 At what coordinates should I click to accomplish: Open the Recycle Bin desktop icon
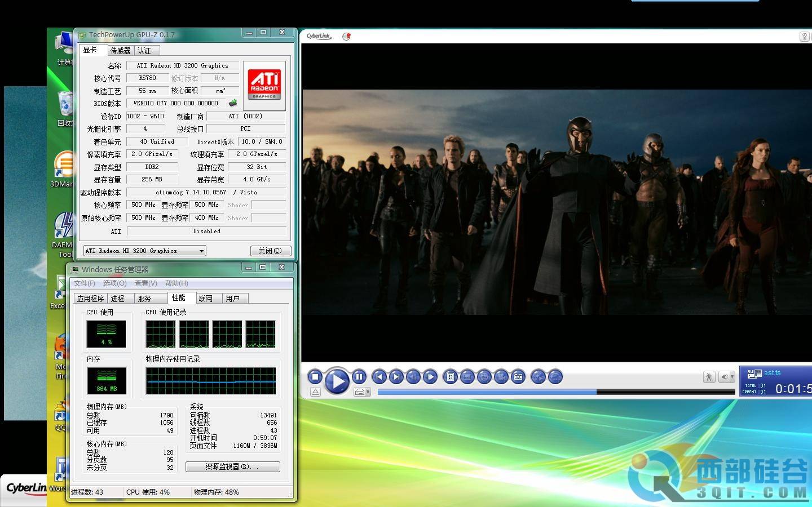(65, 109)
